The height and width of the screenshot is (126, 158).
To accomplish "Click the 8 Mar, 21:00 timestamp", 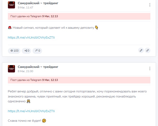I will pyautogui.click(x=25, y=71).
